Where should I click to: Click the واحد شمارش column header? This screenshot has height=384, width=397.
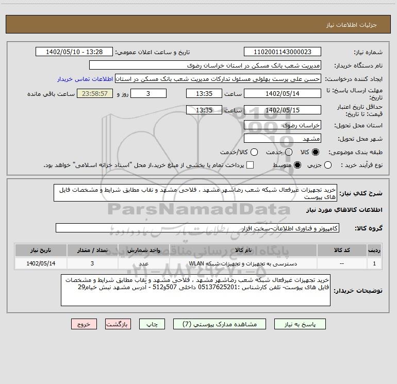coord(143,251)
